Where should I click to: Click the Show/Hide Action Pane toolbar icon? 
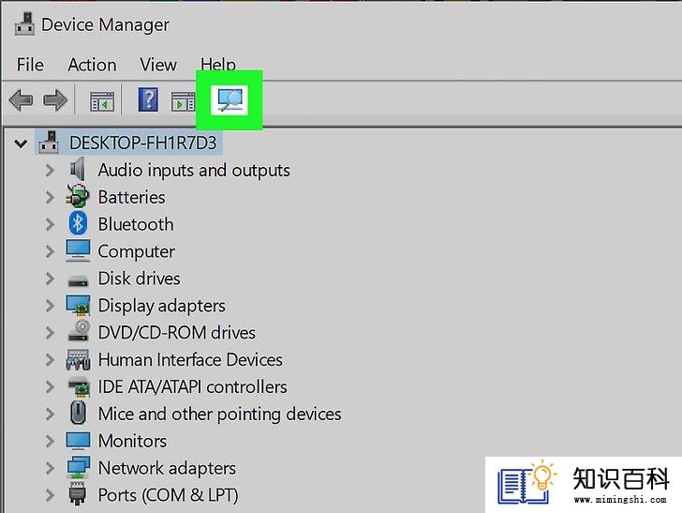(x=183, y=101)
